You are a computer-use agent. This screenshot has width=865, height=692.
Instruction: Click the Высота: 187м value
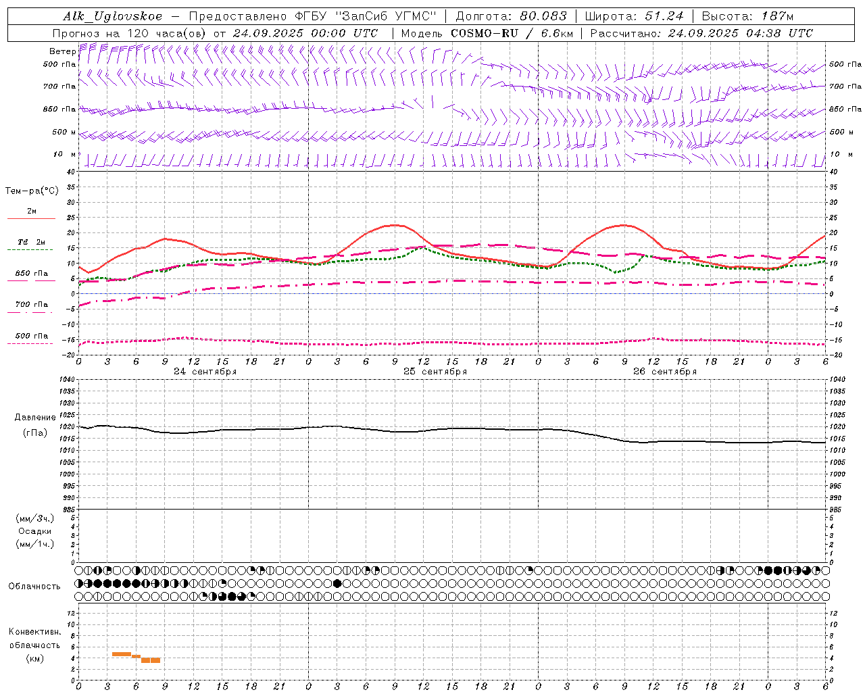(x=747, y=16)
